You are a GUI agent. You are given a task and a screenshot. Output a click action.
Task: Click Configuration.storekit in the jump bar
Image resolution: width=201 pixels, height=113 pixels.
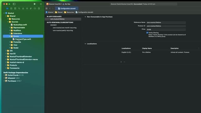tap(84, 12)
